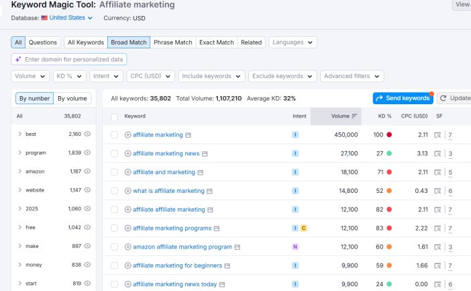Screen dimensions: 471x291
Task: Switch to the Phrase Match tab
Action: pyautogui.click(x=172, y=42)
